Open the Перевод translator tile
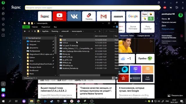Viewport: 186px width, 104px height. click(89, 16)
